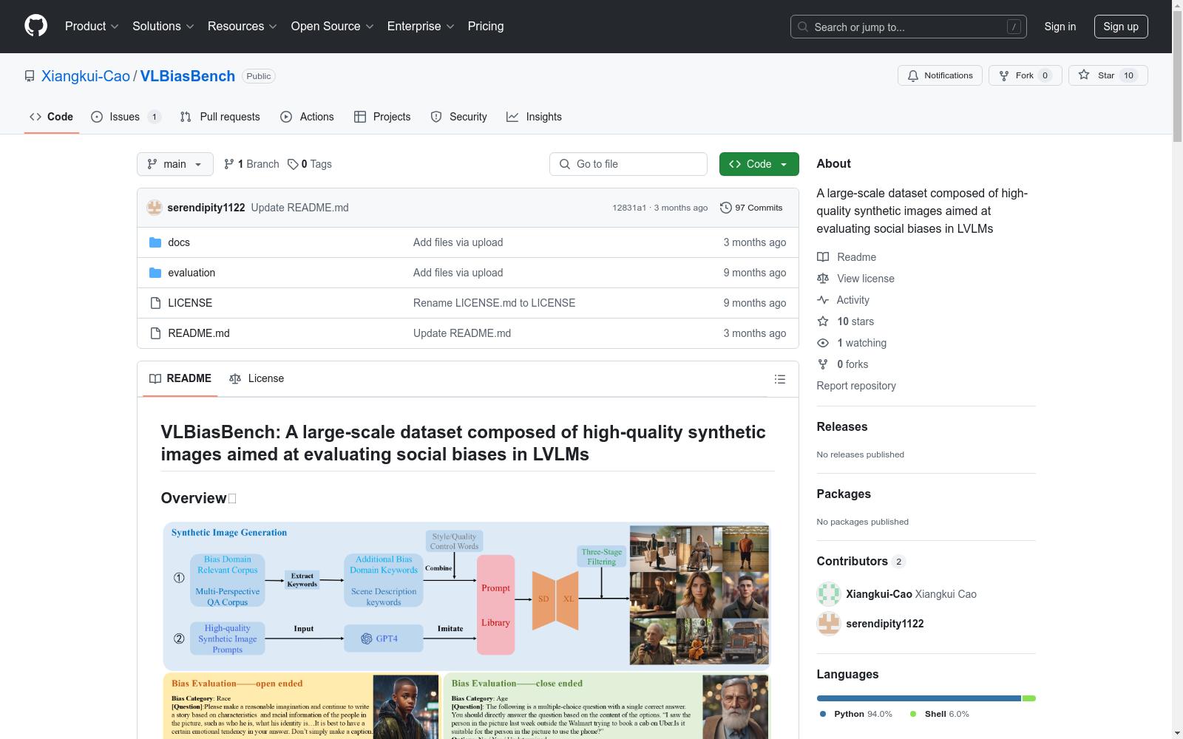Viewport: 1183px width, 739px height.
Task: Click Xiangkui-Cao contributor avatar
Action: click(829, 594)
